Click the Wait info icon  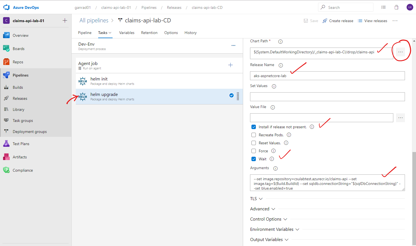pos(272,159)
